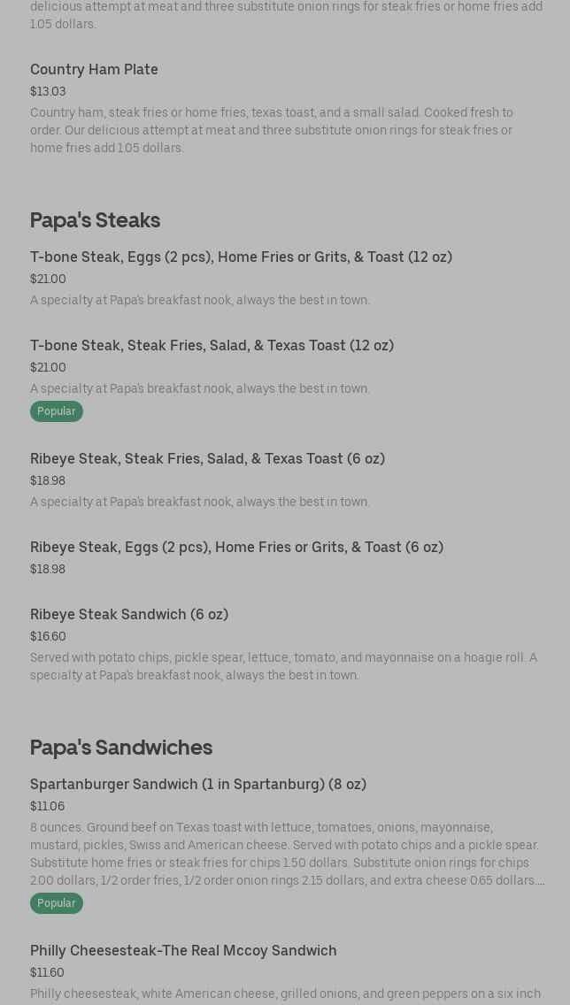570x1005 pixels.
Task: Click the price under Ribeye Steak with Eggs
Action: pos(48,569)
